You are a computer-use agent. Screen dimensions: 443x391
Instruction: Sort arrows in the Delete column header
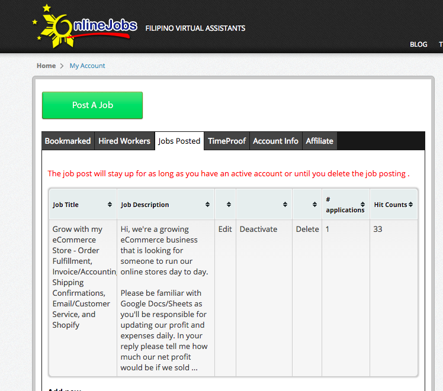314,205
